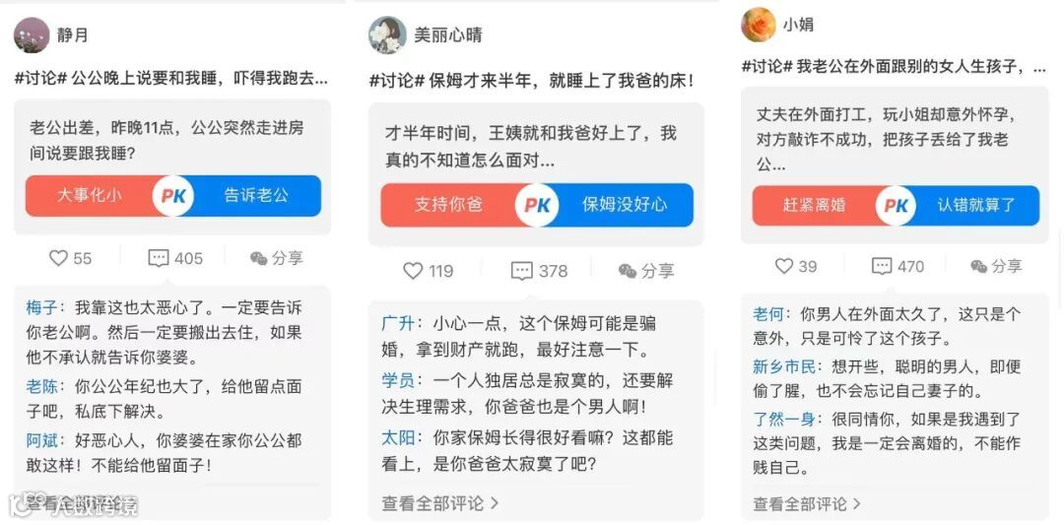Screen dimensions: 1064x525
Task: Expand 查看全部评论 under 小娟's post
Action: 806,504
